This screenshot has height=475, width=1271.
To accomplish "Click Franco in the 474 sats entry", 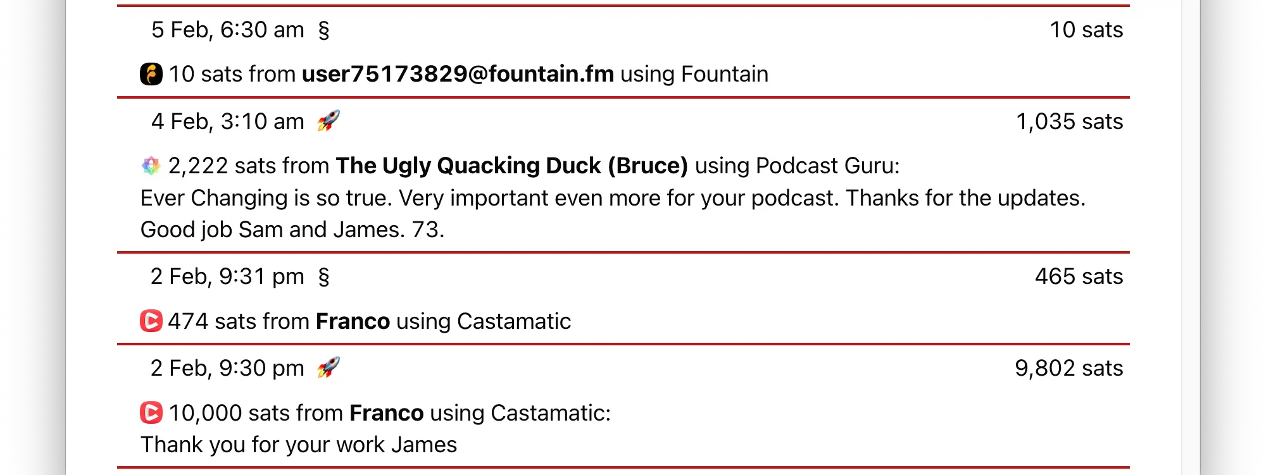I will (353, 321).
